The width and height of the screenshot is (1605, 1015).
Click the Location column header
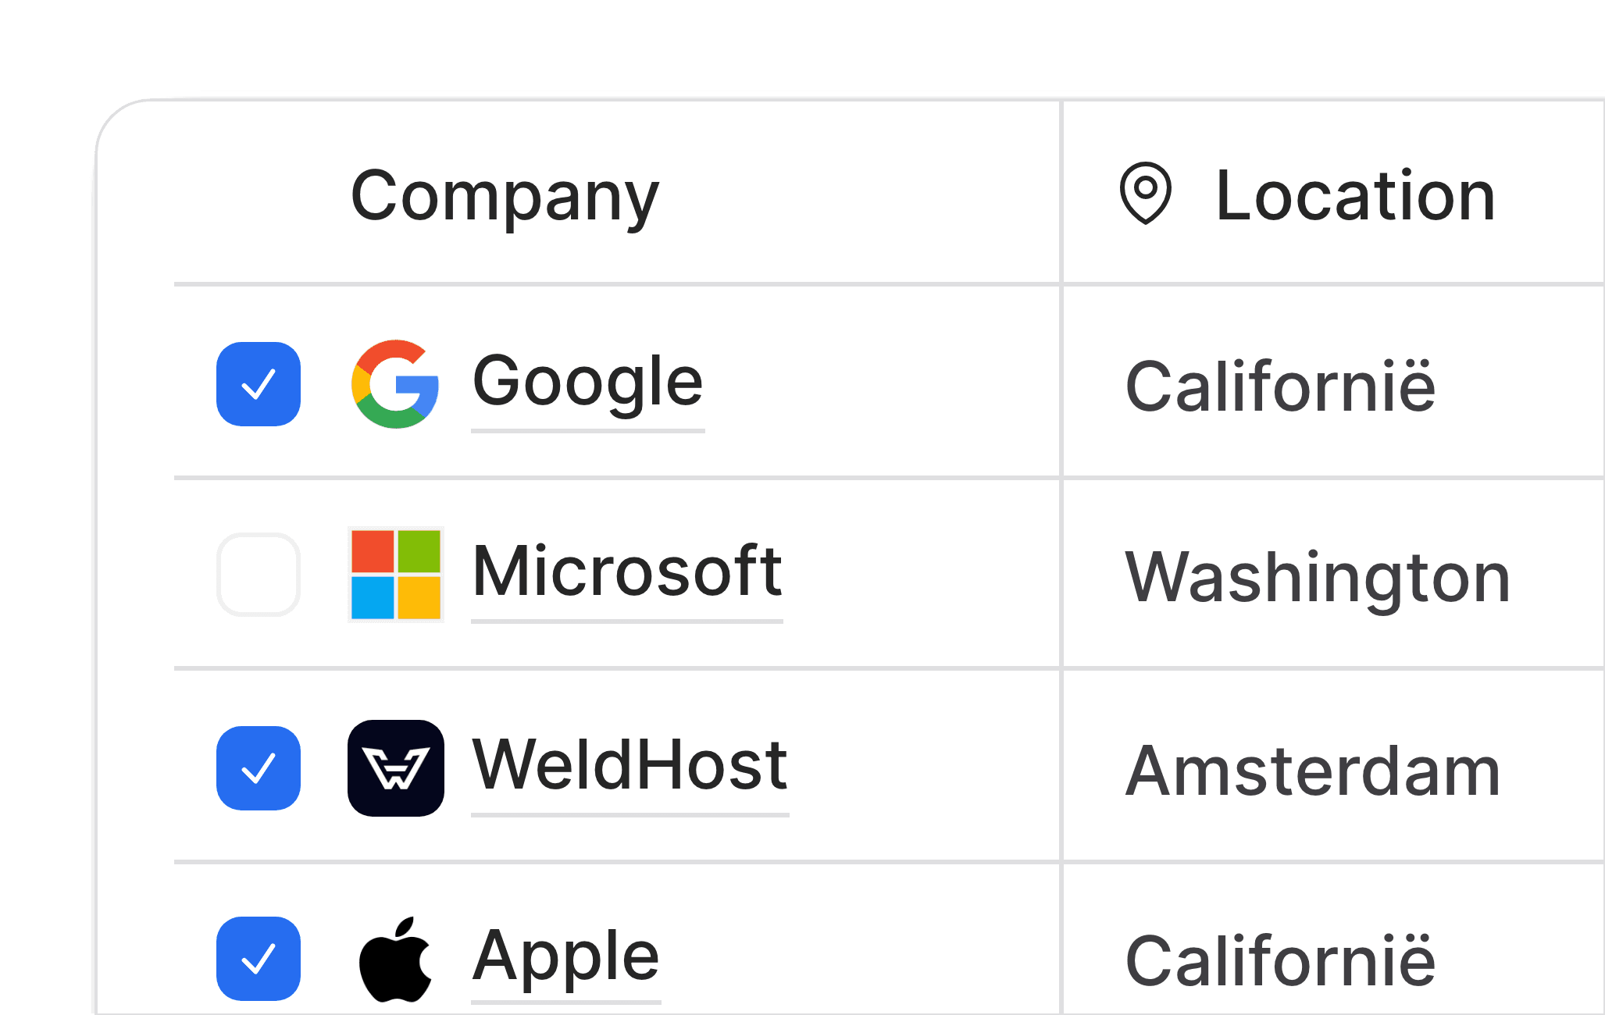pyautogui.click(x=1355, y=195)
